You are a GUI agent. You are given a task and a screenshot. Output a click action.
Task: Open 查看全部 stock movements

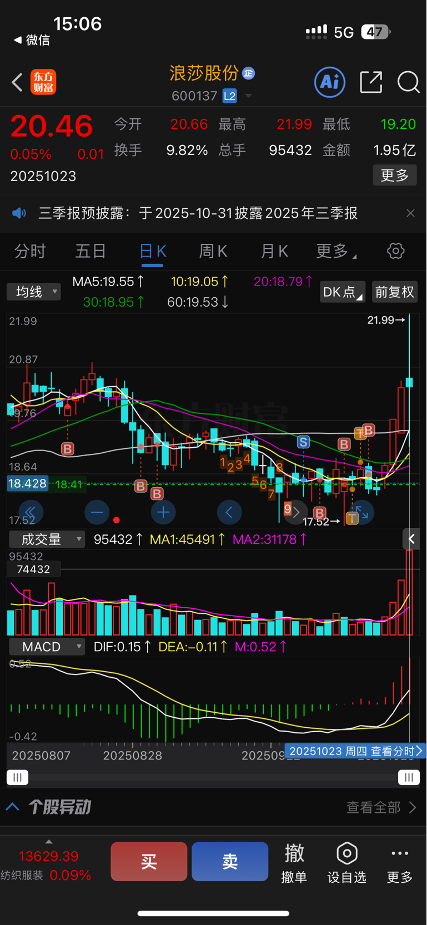(381, 807)
